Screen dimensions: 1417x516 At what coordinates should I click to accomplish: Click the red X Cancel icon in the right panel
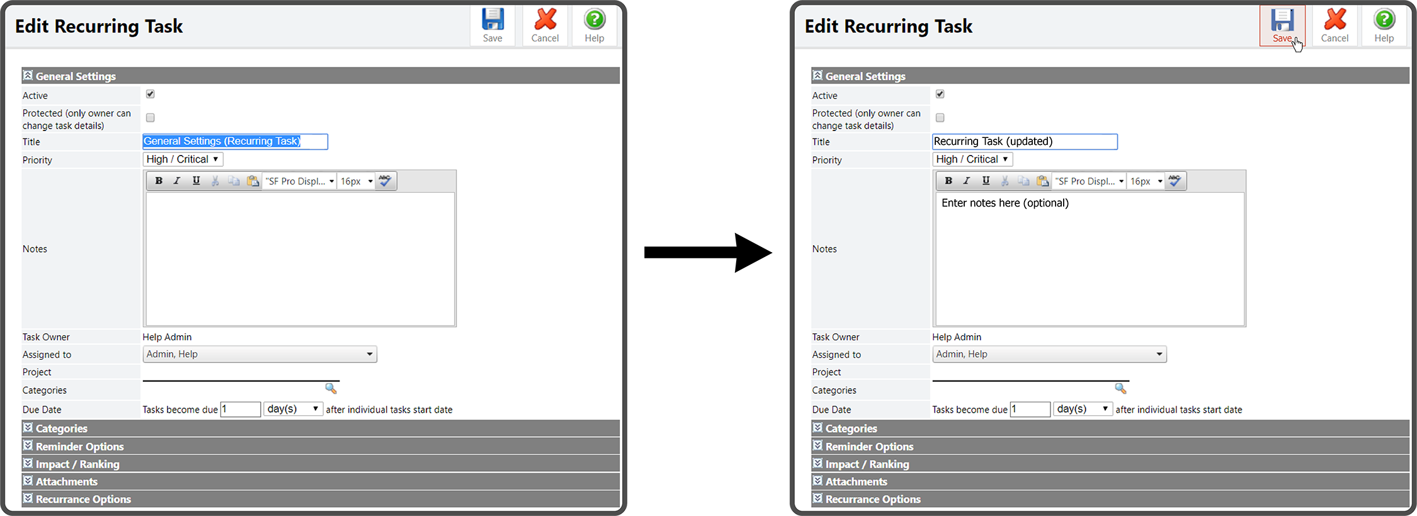coord(1334,20)
